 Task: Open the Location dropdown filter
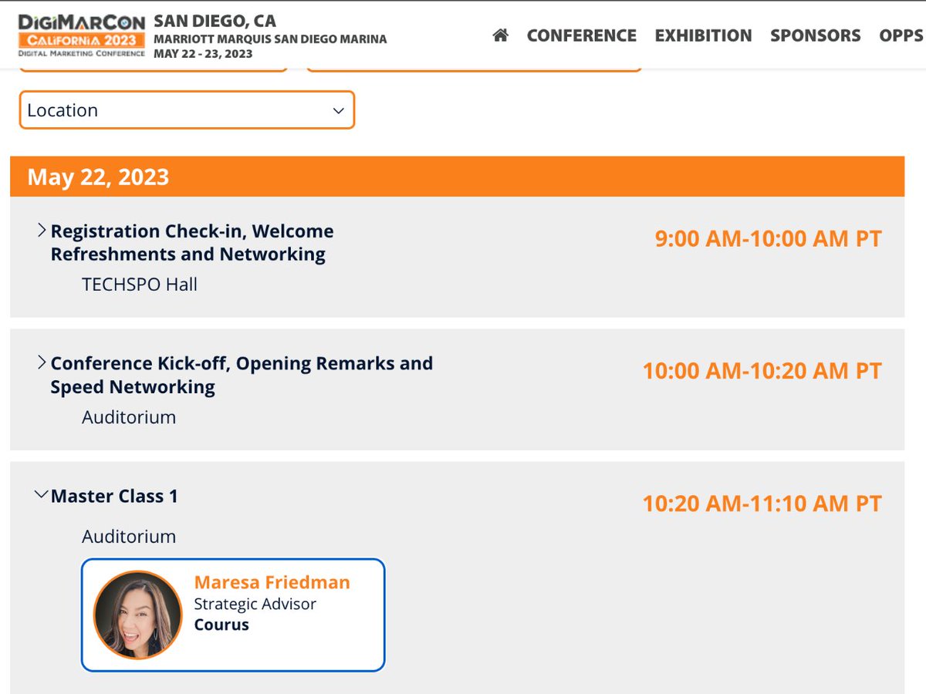pos(187,110)
